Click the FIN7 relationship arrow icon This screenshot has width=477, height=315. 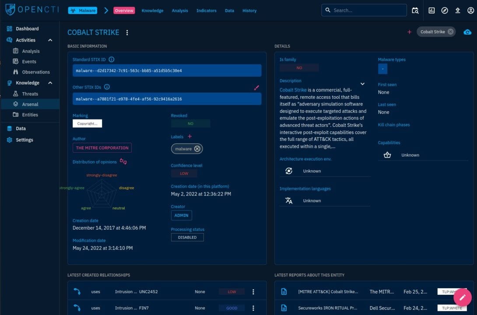tap(77, 308)
